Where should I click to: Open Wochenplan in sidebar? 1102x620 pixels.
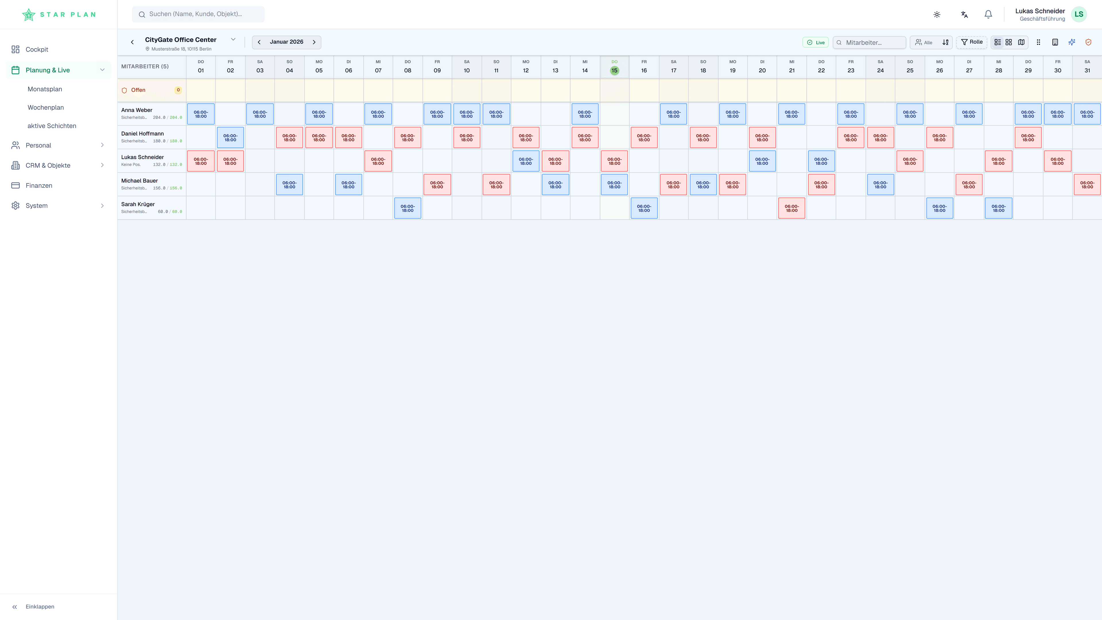coord(46,107)
